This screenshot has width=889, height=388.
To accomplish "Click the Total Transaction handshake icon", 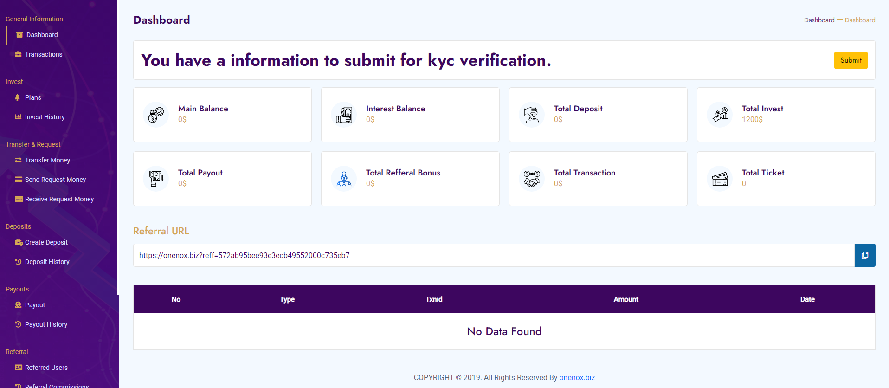I will [x=532, y=179].
